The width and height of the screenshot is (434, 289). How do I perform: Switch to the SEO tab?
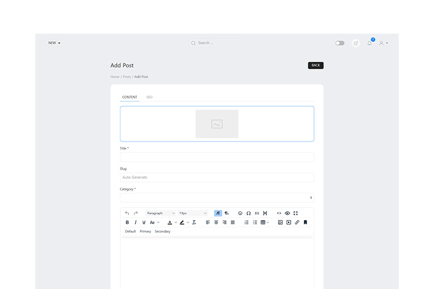coord(149,97)
